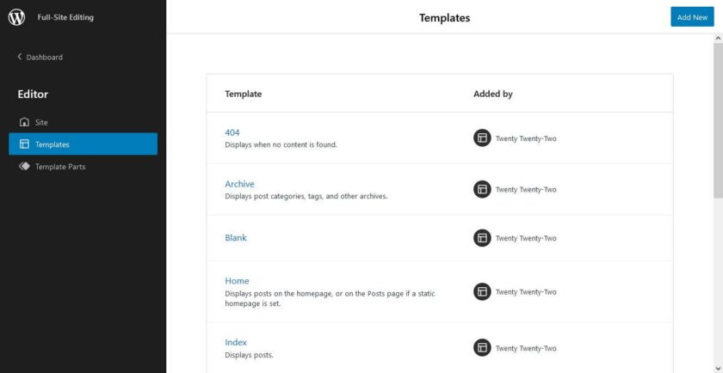Open the Archive template link

coord(239,184)
